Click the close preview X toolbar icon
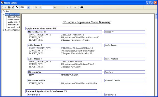The image size is (158, 97). (x=5, y=7)
